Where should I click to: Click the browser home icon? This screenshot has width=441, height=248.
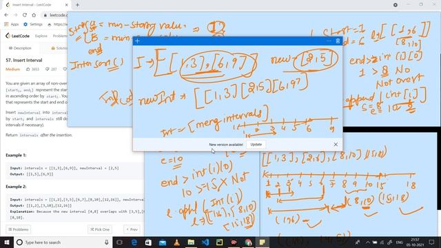point(34,15)
